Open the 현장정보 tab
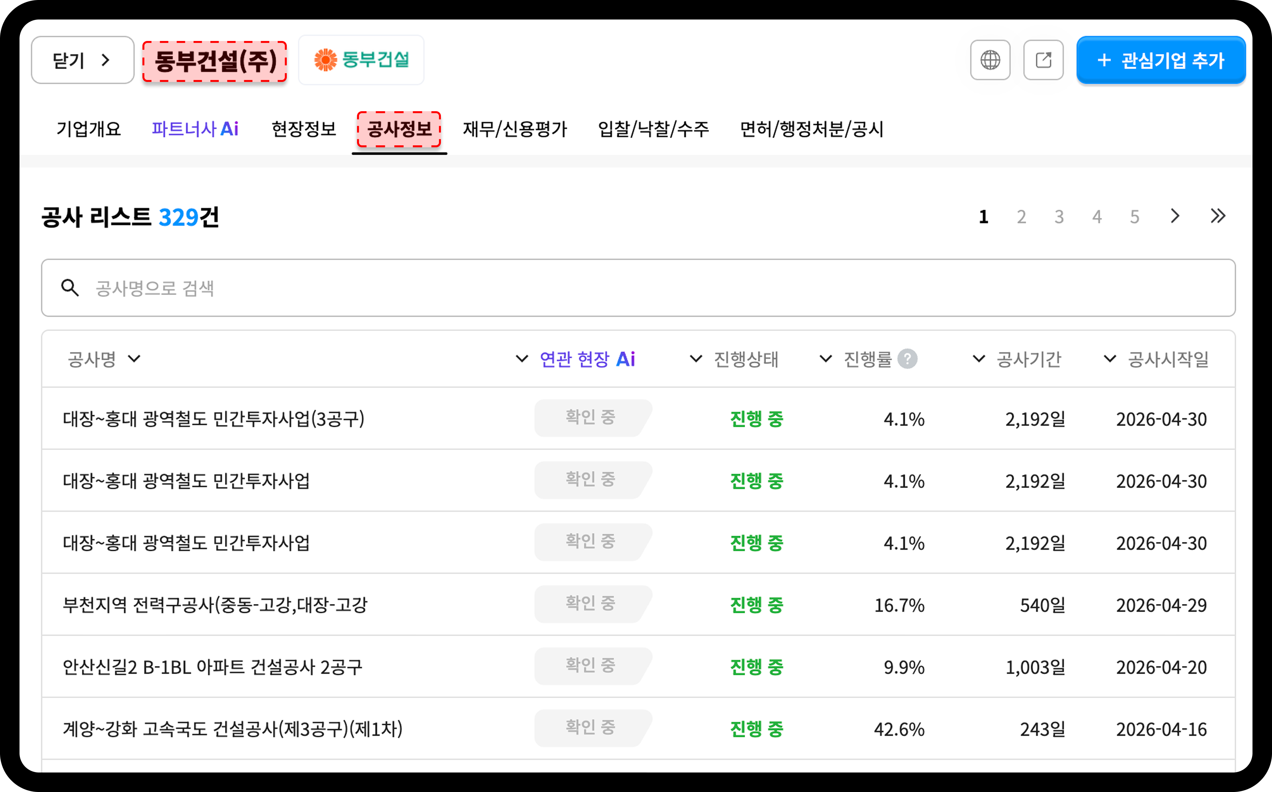This screenshot has width=1272, height=792. click(x=304, y=129)
